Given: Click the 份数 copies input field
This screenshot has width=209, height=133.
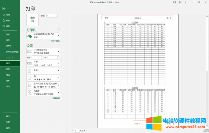Looking at the screenshot, I should [51, 16].
